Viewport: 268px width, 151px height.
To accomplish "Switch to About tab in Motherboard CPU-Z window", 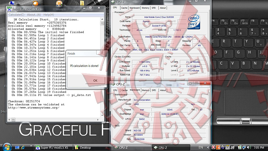I will click(163, 90).
